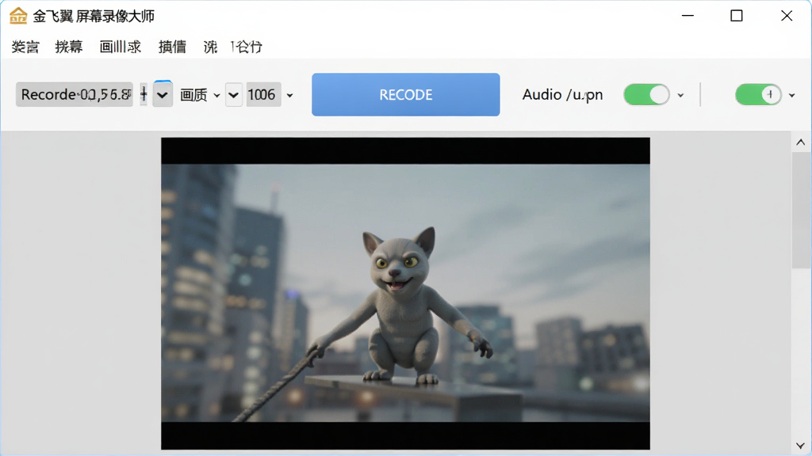Click the small plus button after Recorde field

pos(144,95)
